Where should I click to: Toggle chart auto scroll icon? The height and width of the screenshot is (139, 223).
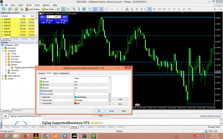[x=90, y=9]
